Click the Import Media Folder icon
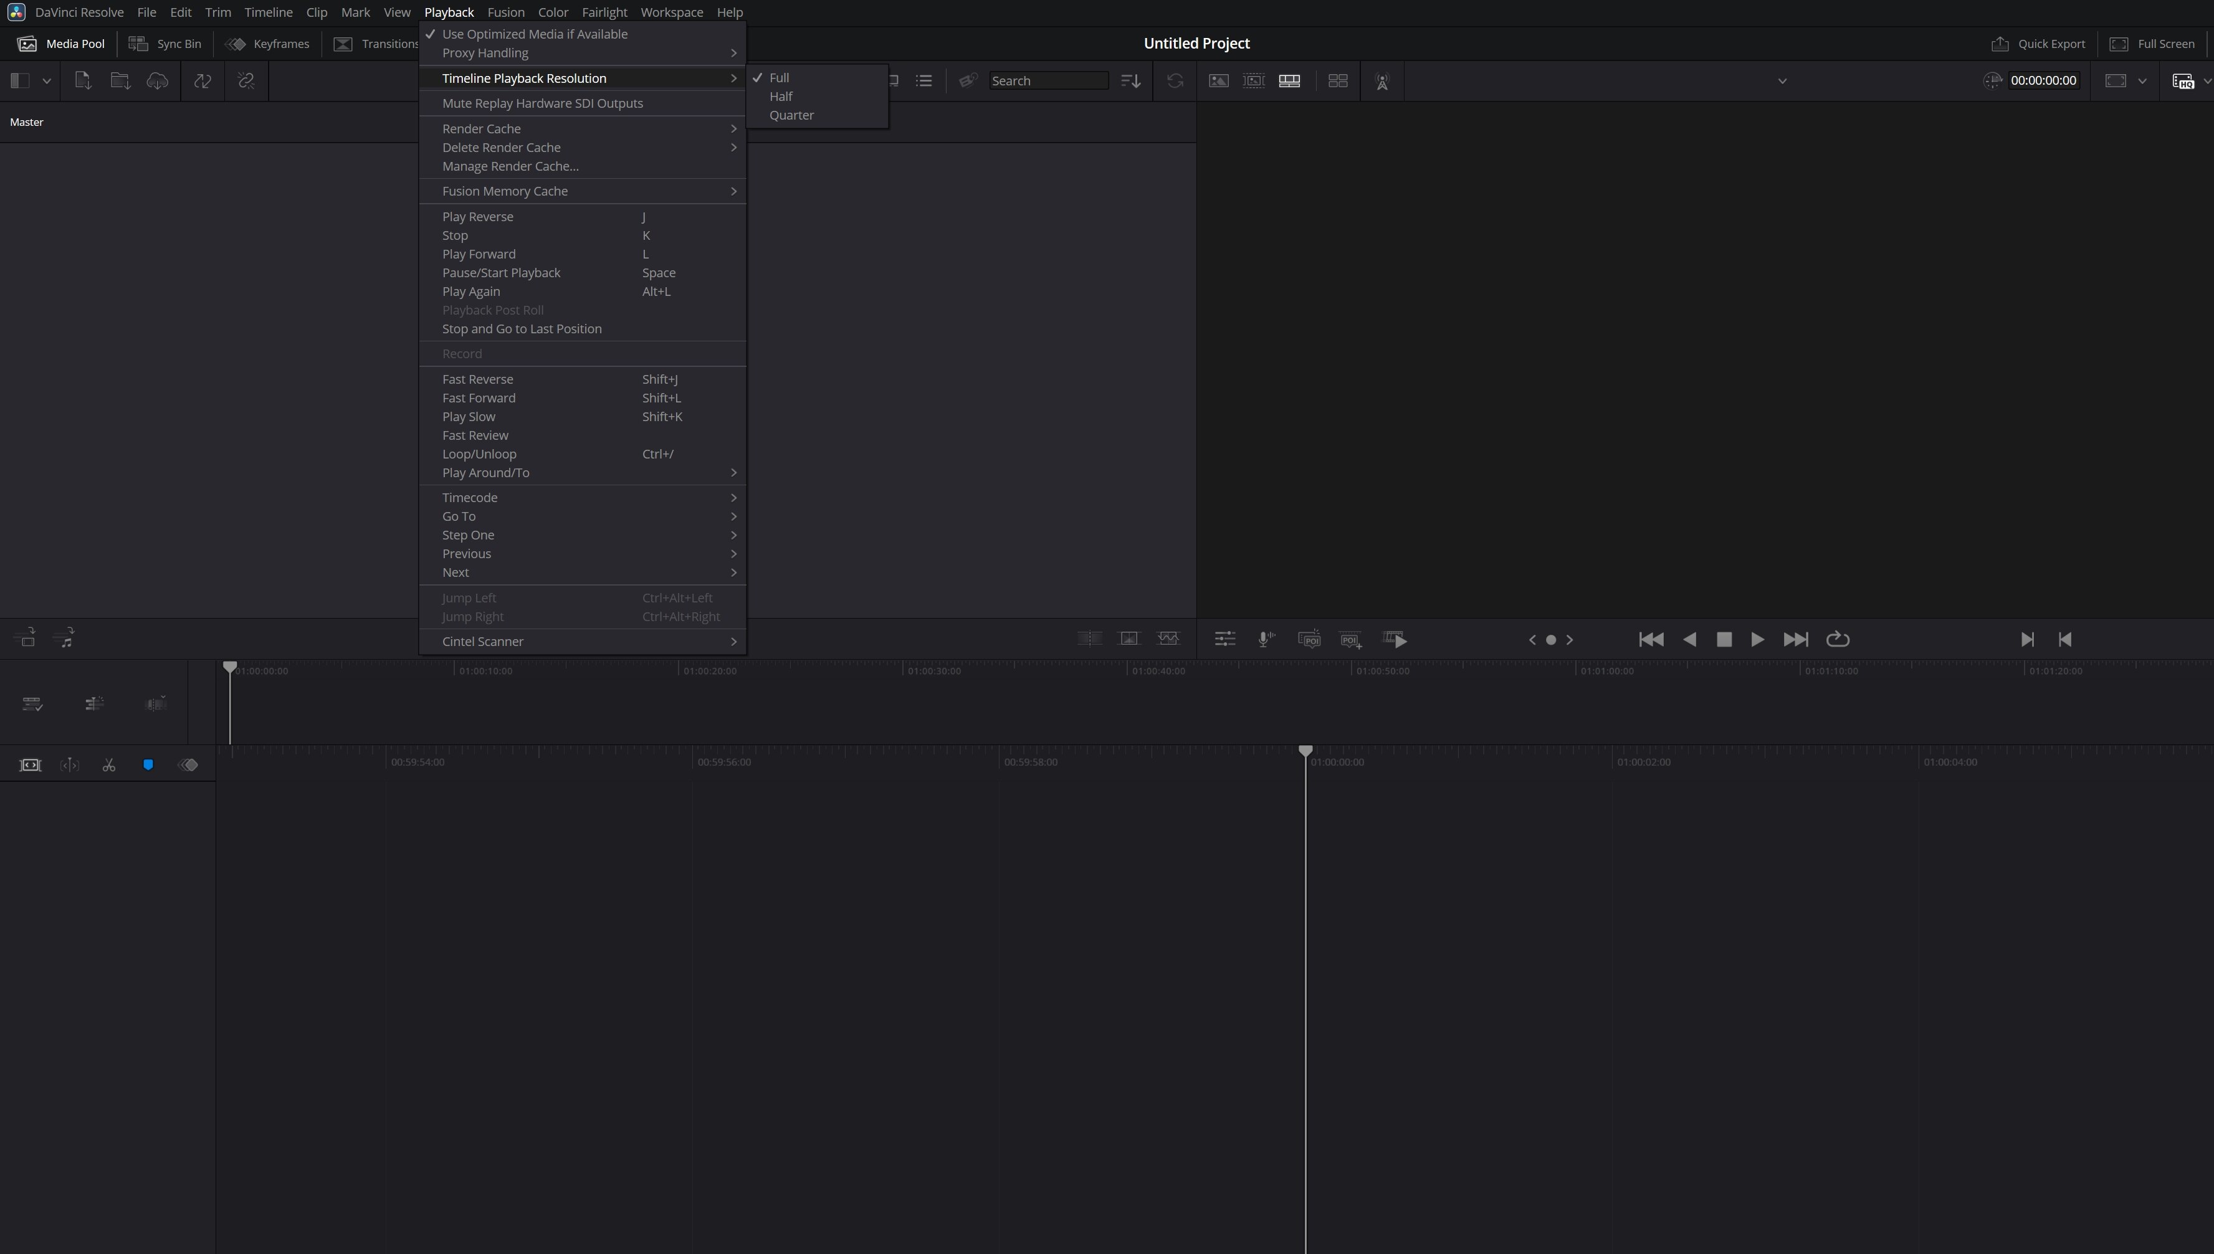 point(121,80)
